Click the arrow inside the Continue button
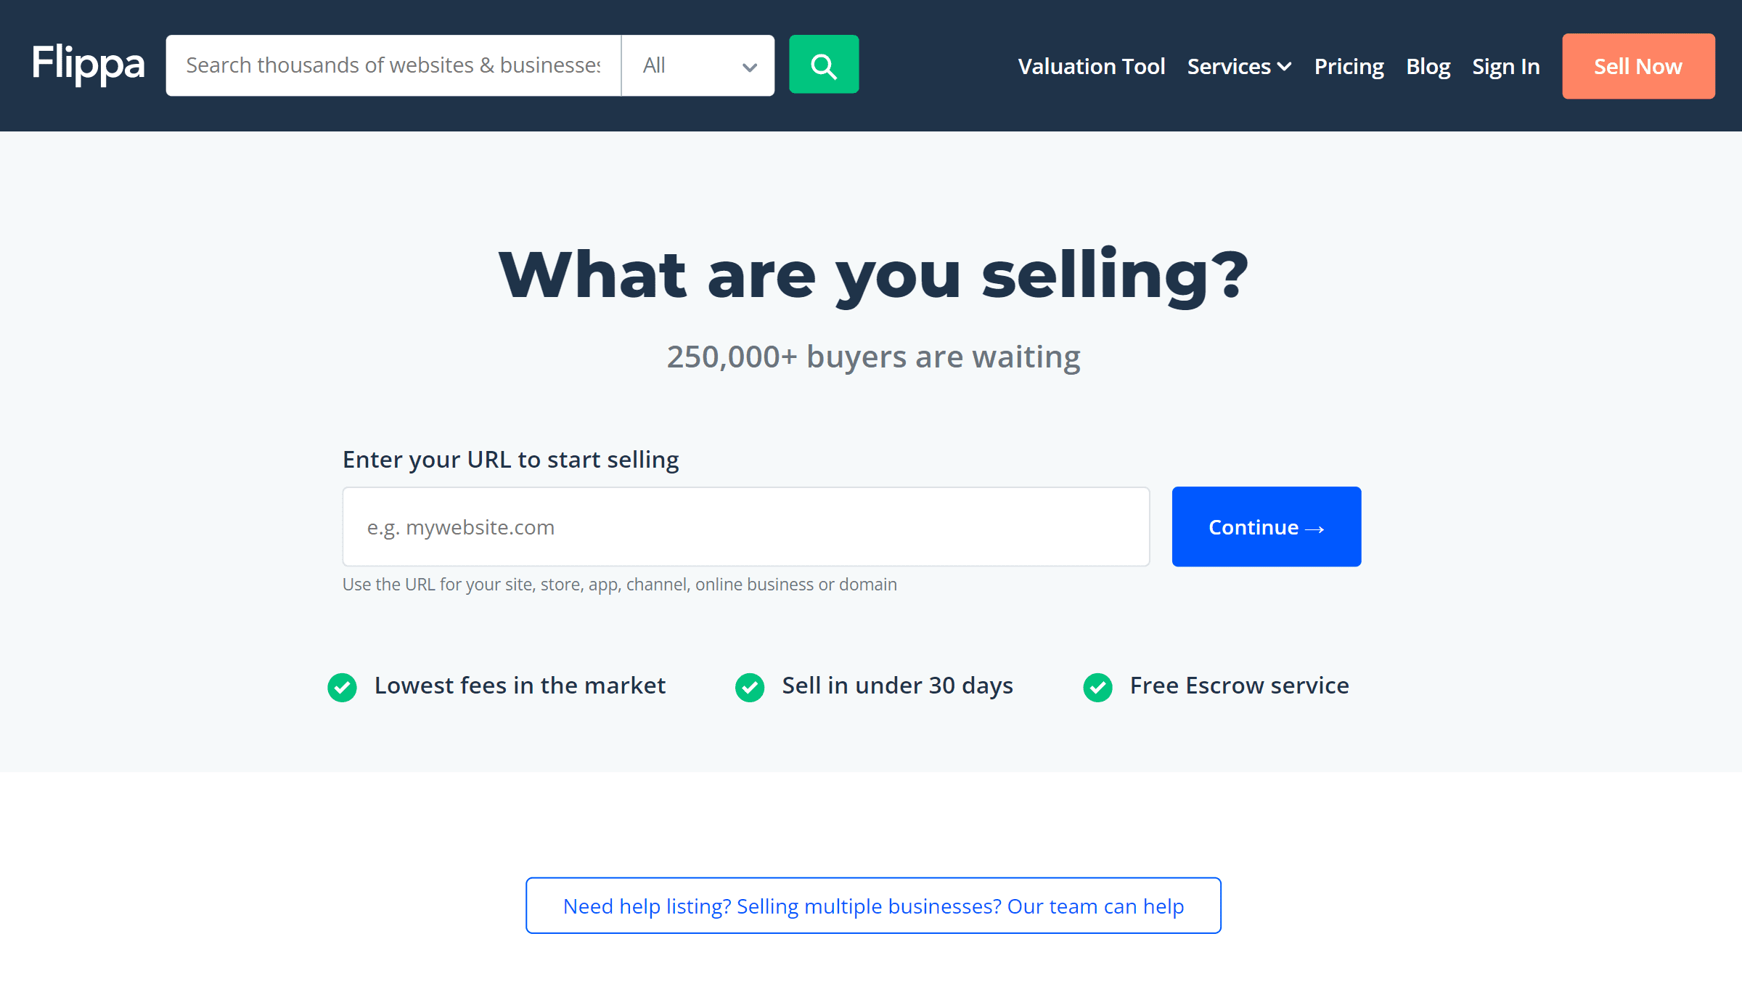Screen dimensions: 1742x1008 click(x=1315, y=528)
